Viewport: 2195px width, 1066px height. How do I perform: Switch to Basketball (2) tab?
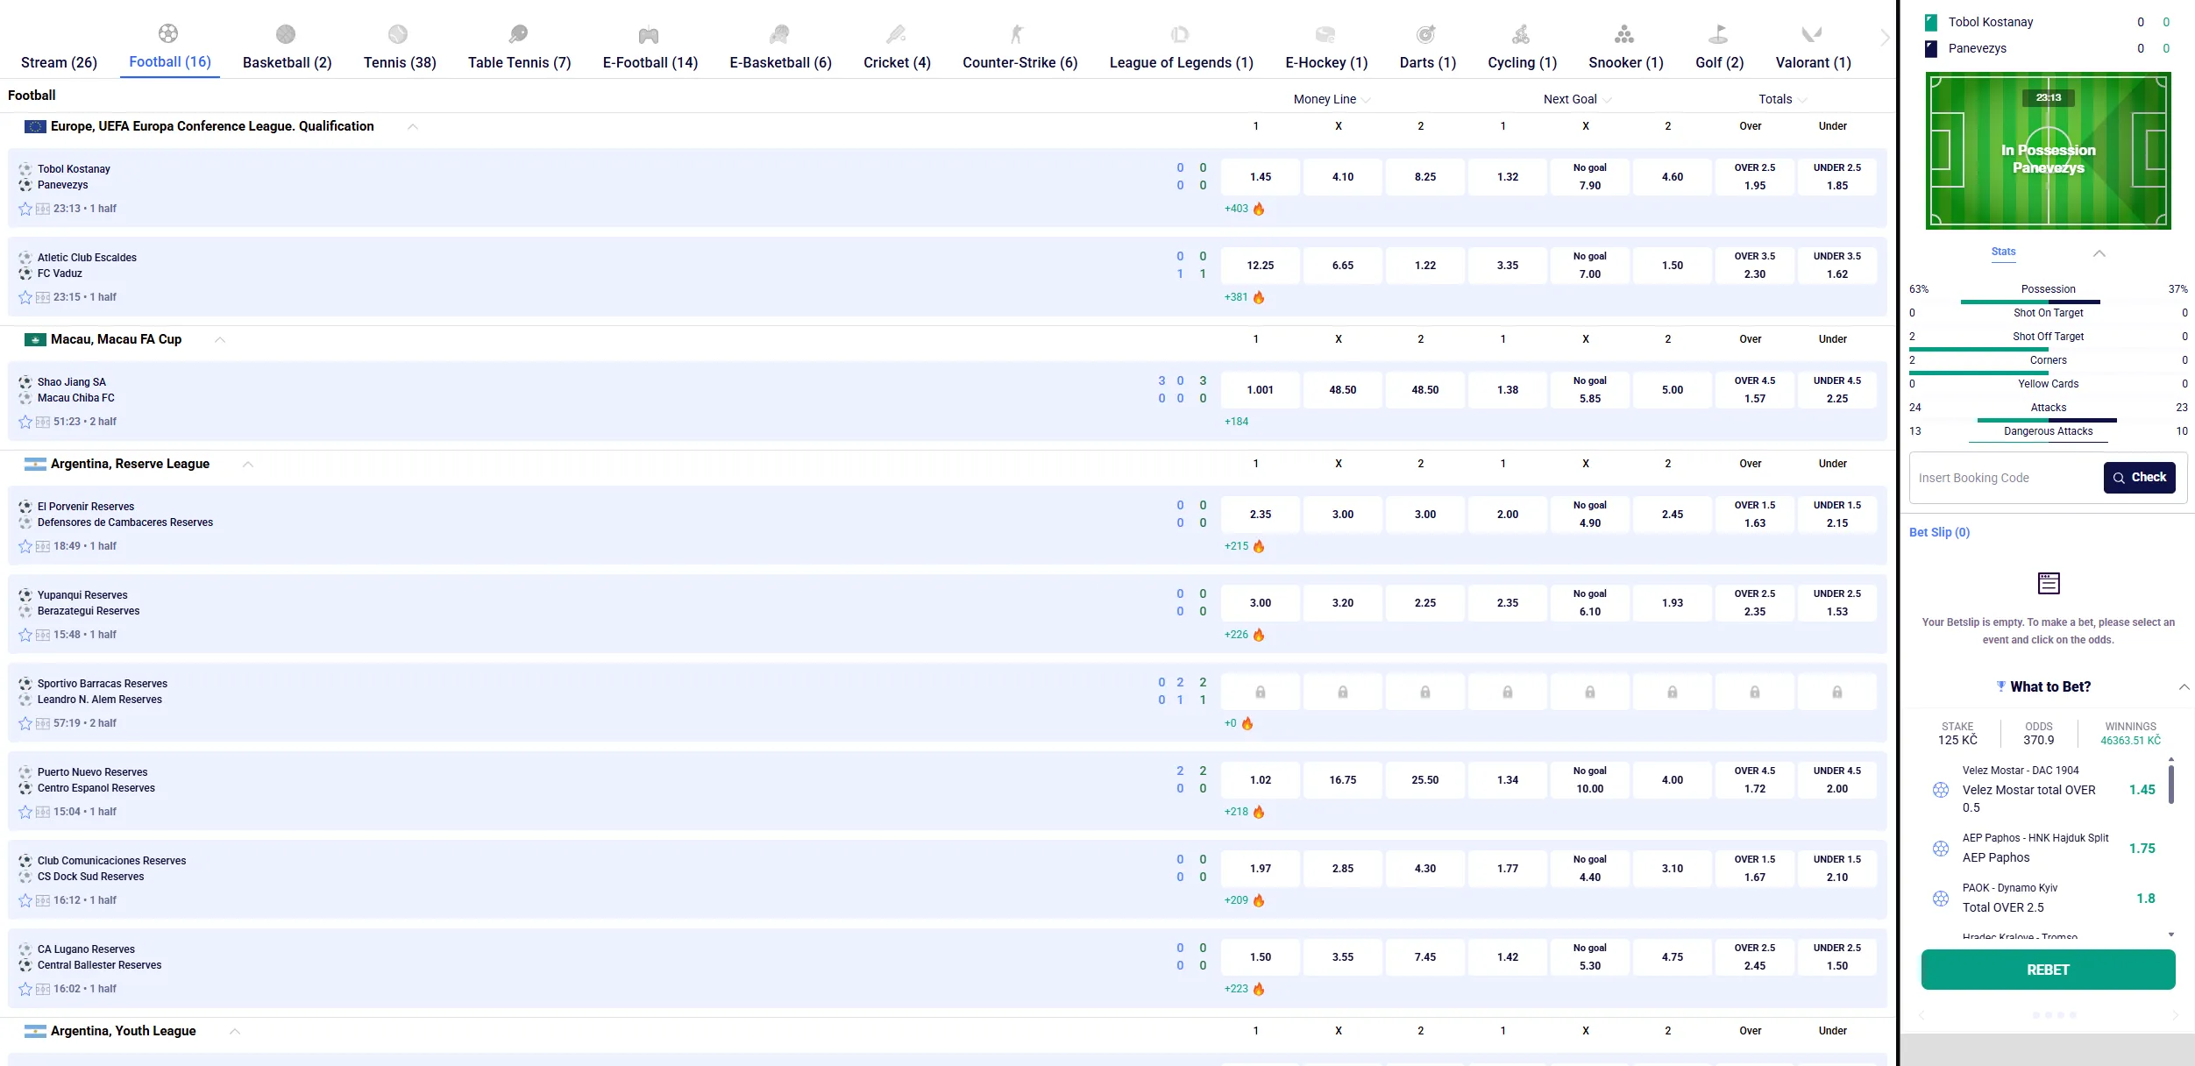click(287, 62)
